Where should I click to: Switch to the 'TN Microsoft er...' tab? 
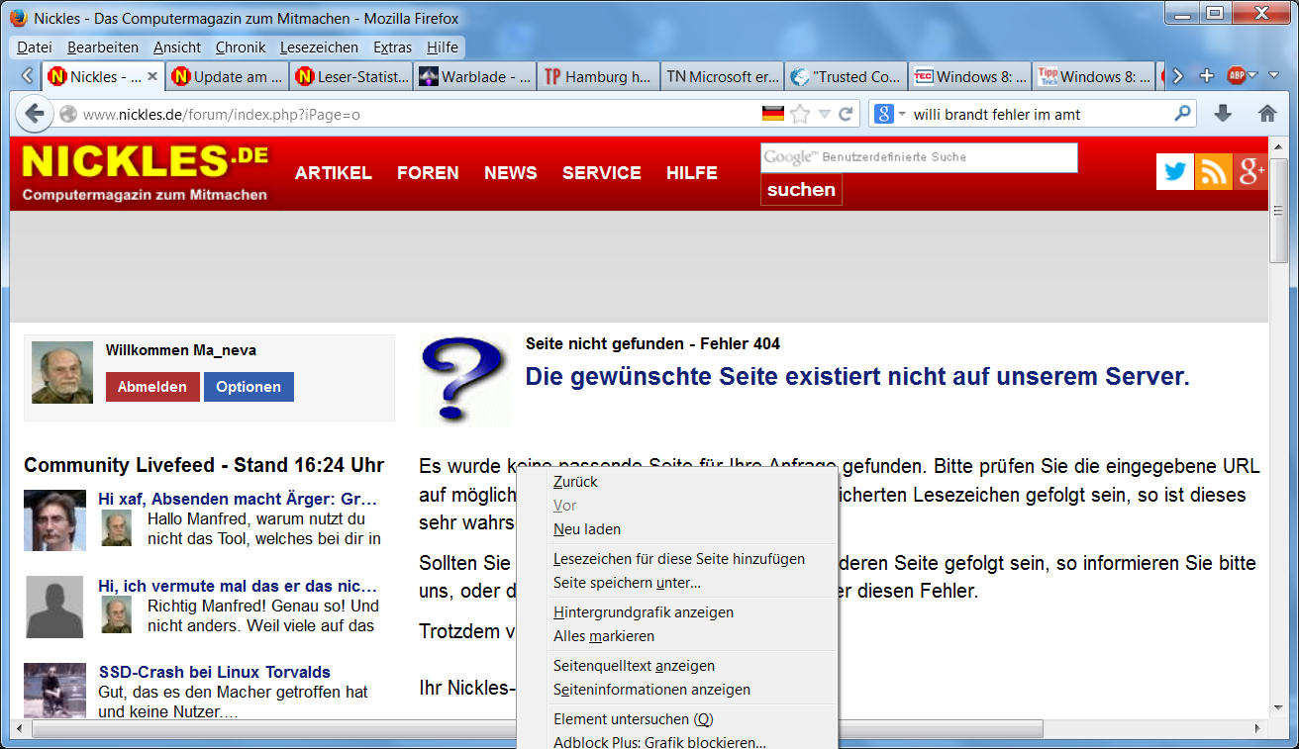pyautogui.click(x=723, y=76)
